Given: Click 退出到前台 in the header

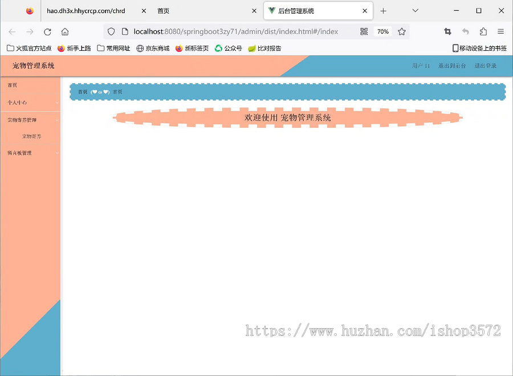Looking at the screenshot, I should [x=452, y=66].
